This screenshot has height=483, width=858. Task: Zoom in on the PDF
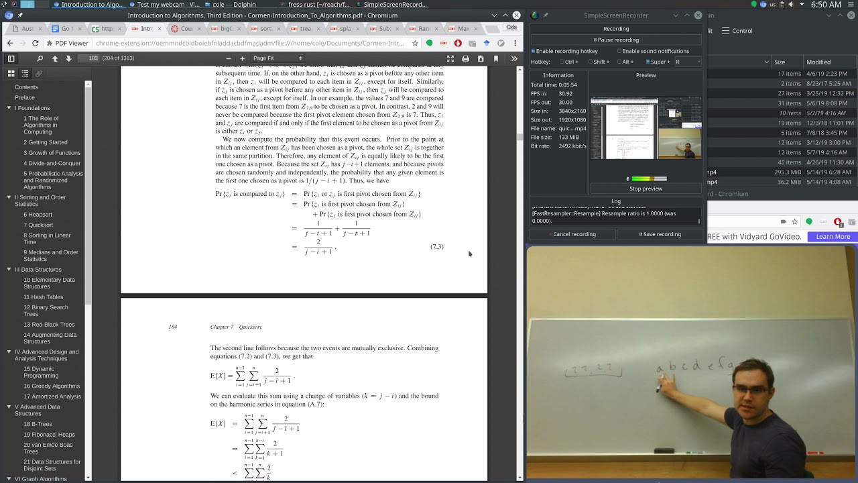coord(243,58)
